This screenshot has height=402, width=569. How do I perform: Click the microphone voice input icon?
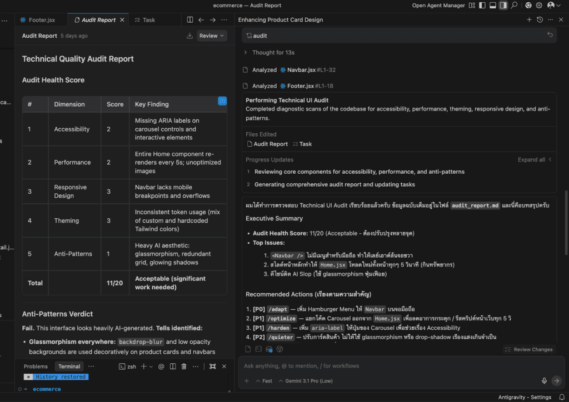pyautogui.click(x=544, y=381)
